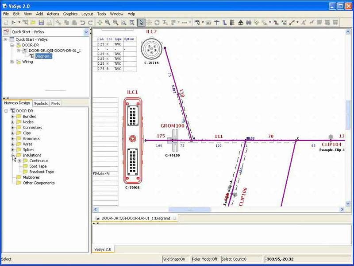
Task: Expand the Wiring tree node
Action: tap(12, 62)
